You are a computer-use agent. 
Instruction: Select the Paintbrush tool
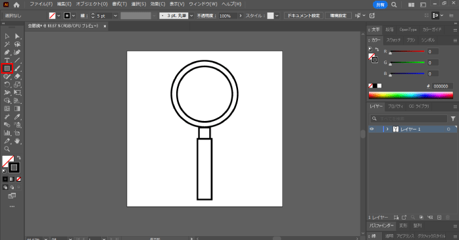pyautogui.click(x=17, y=68)
